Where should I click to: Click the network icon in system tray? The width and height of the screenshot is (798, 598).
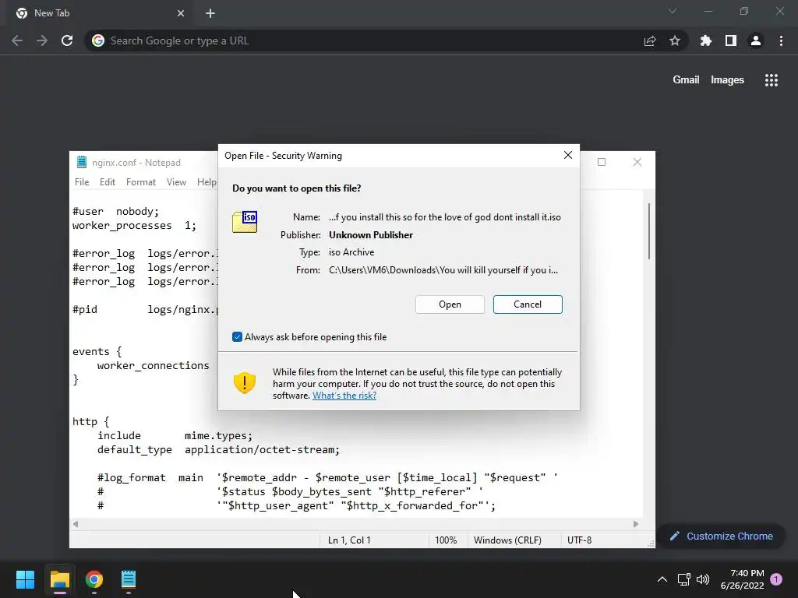[683, 579]
